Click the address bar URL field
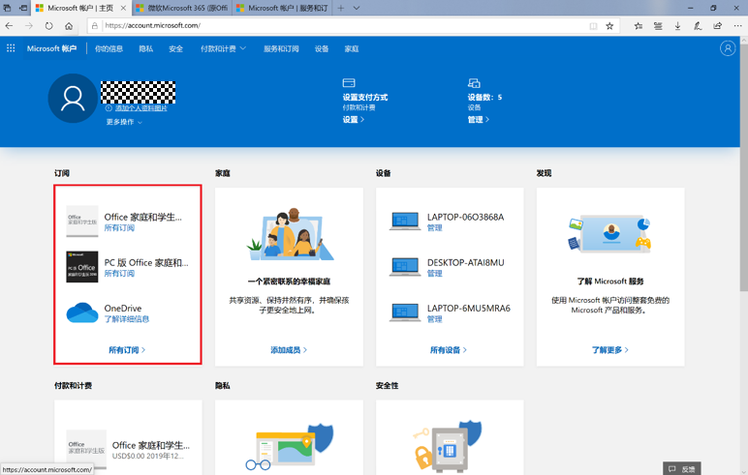Image resolution: width=748 pixels, height=475 pixels. pyautogui.click(x=339, y=26)
